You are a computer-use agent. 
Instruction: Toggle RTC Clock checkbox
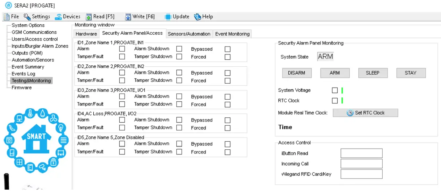pos(335,101)
